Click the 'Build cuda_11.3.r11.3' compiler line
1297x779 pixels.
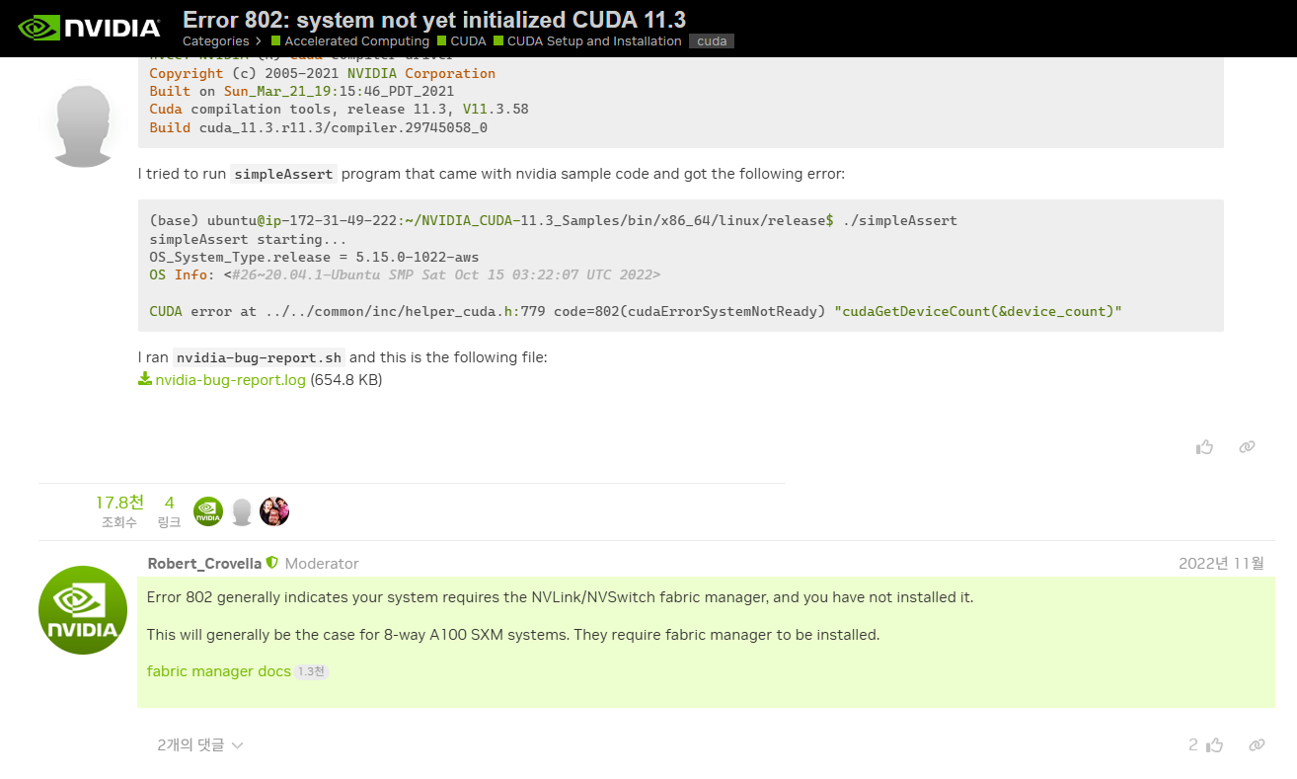point(319,127)
